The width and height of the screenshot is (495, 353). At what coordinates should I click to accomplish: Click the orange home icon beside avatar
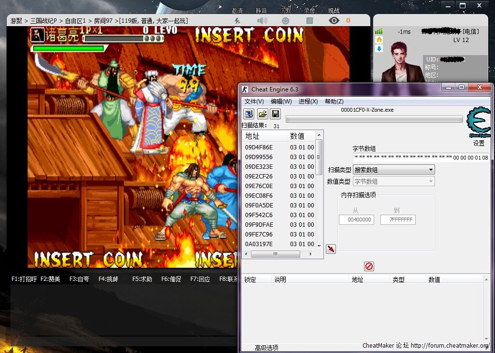(379, 40)
